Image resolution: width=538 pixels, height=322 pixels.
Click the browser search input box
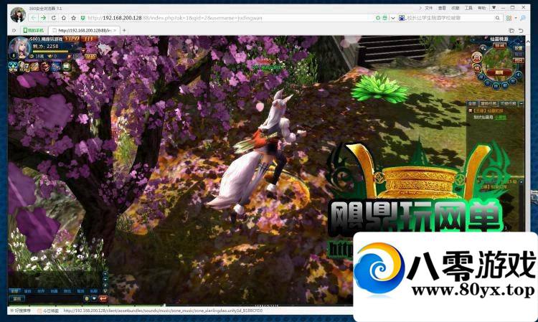(450, 18)
